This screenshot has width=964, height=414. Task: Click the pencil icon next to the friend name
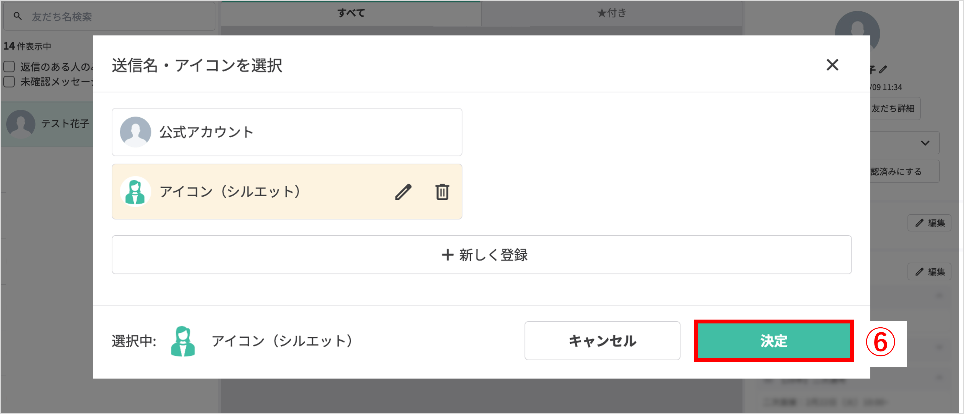tap(884, 68)
